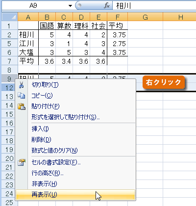This screenshot has width=196, height=206.
Task: Select column G header
Action: pos(145,17)
